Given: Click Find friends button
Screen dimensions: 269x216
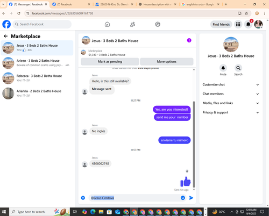Looking at the screenshot, I should (x=221, y=24).
